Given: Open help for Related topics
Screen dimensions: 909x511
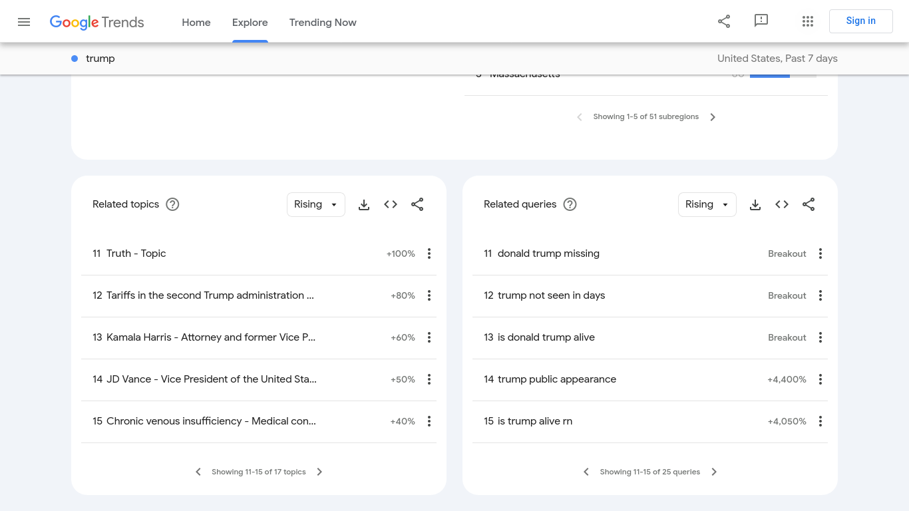Looking at the screenshot, I should tap(172, 204).
